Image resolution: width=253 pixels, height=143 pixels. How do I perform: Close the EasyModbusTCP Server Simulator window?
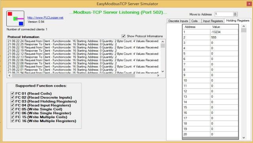tap(249, 4)
